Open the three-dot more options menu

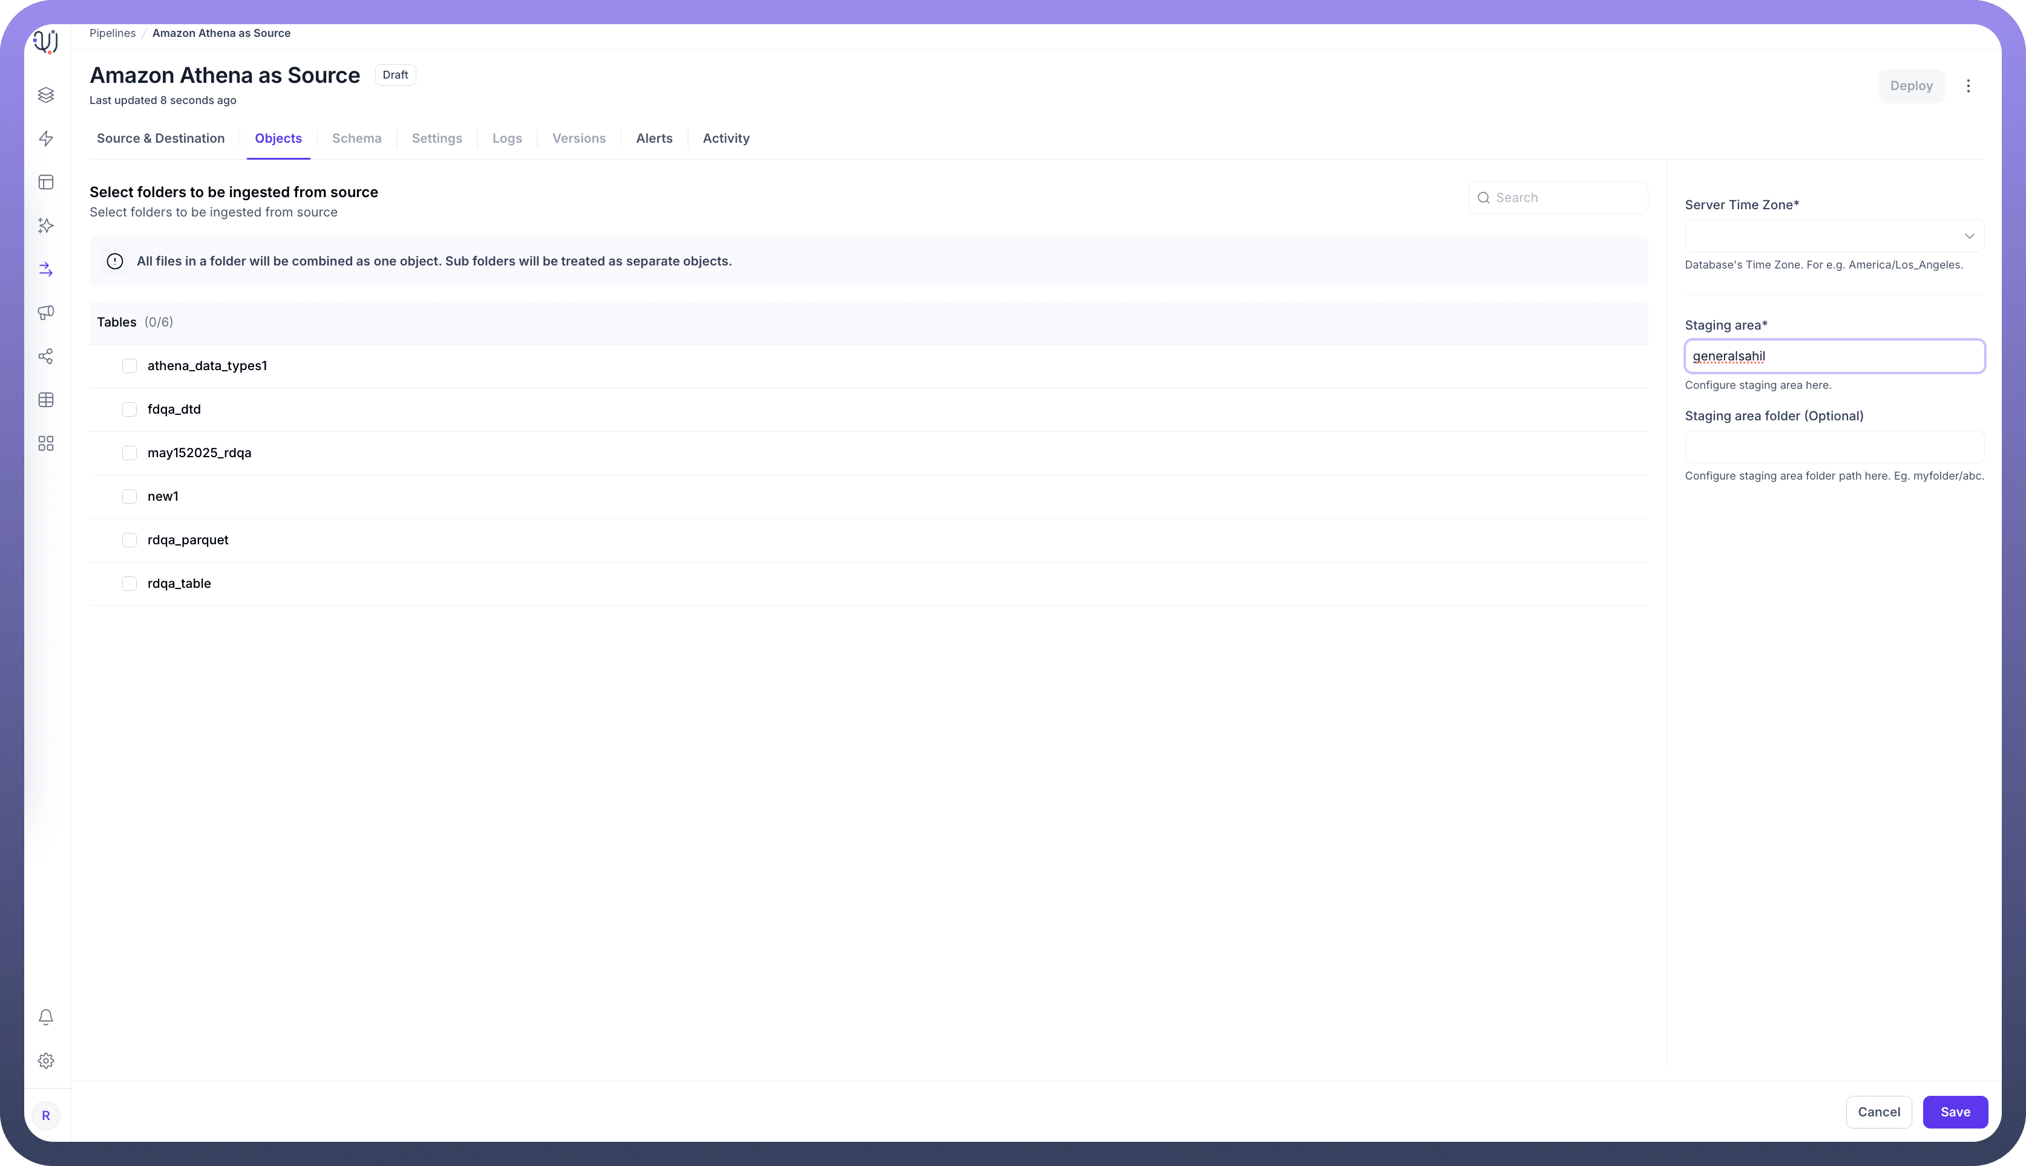[1967, 86]
